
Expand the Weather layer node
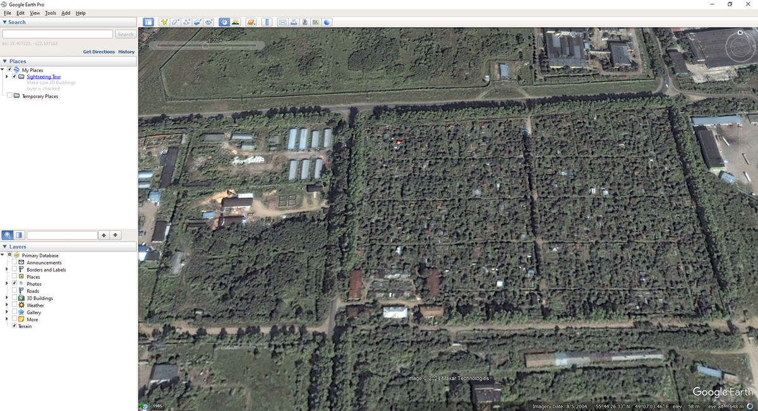pos(7,305)
